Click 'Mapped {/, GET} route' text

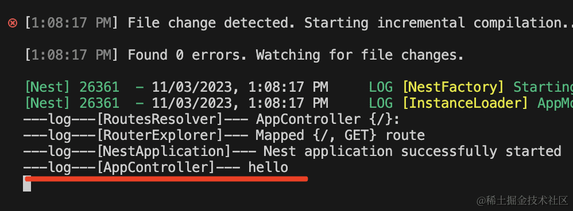pyautogui.click(x=340, y=135)
